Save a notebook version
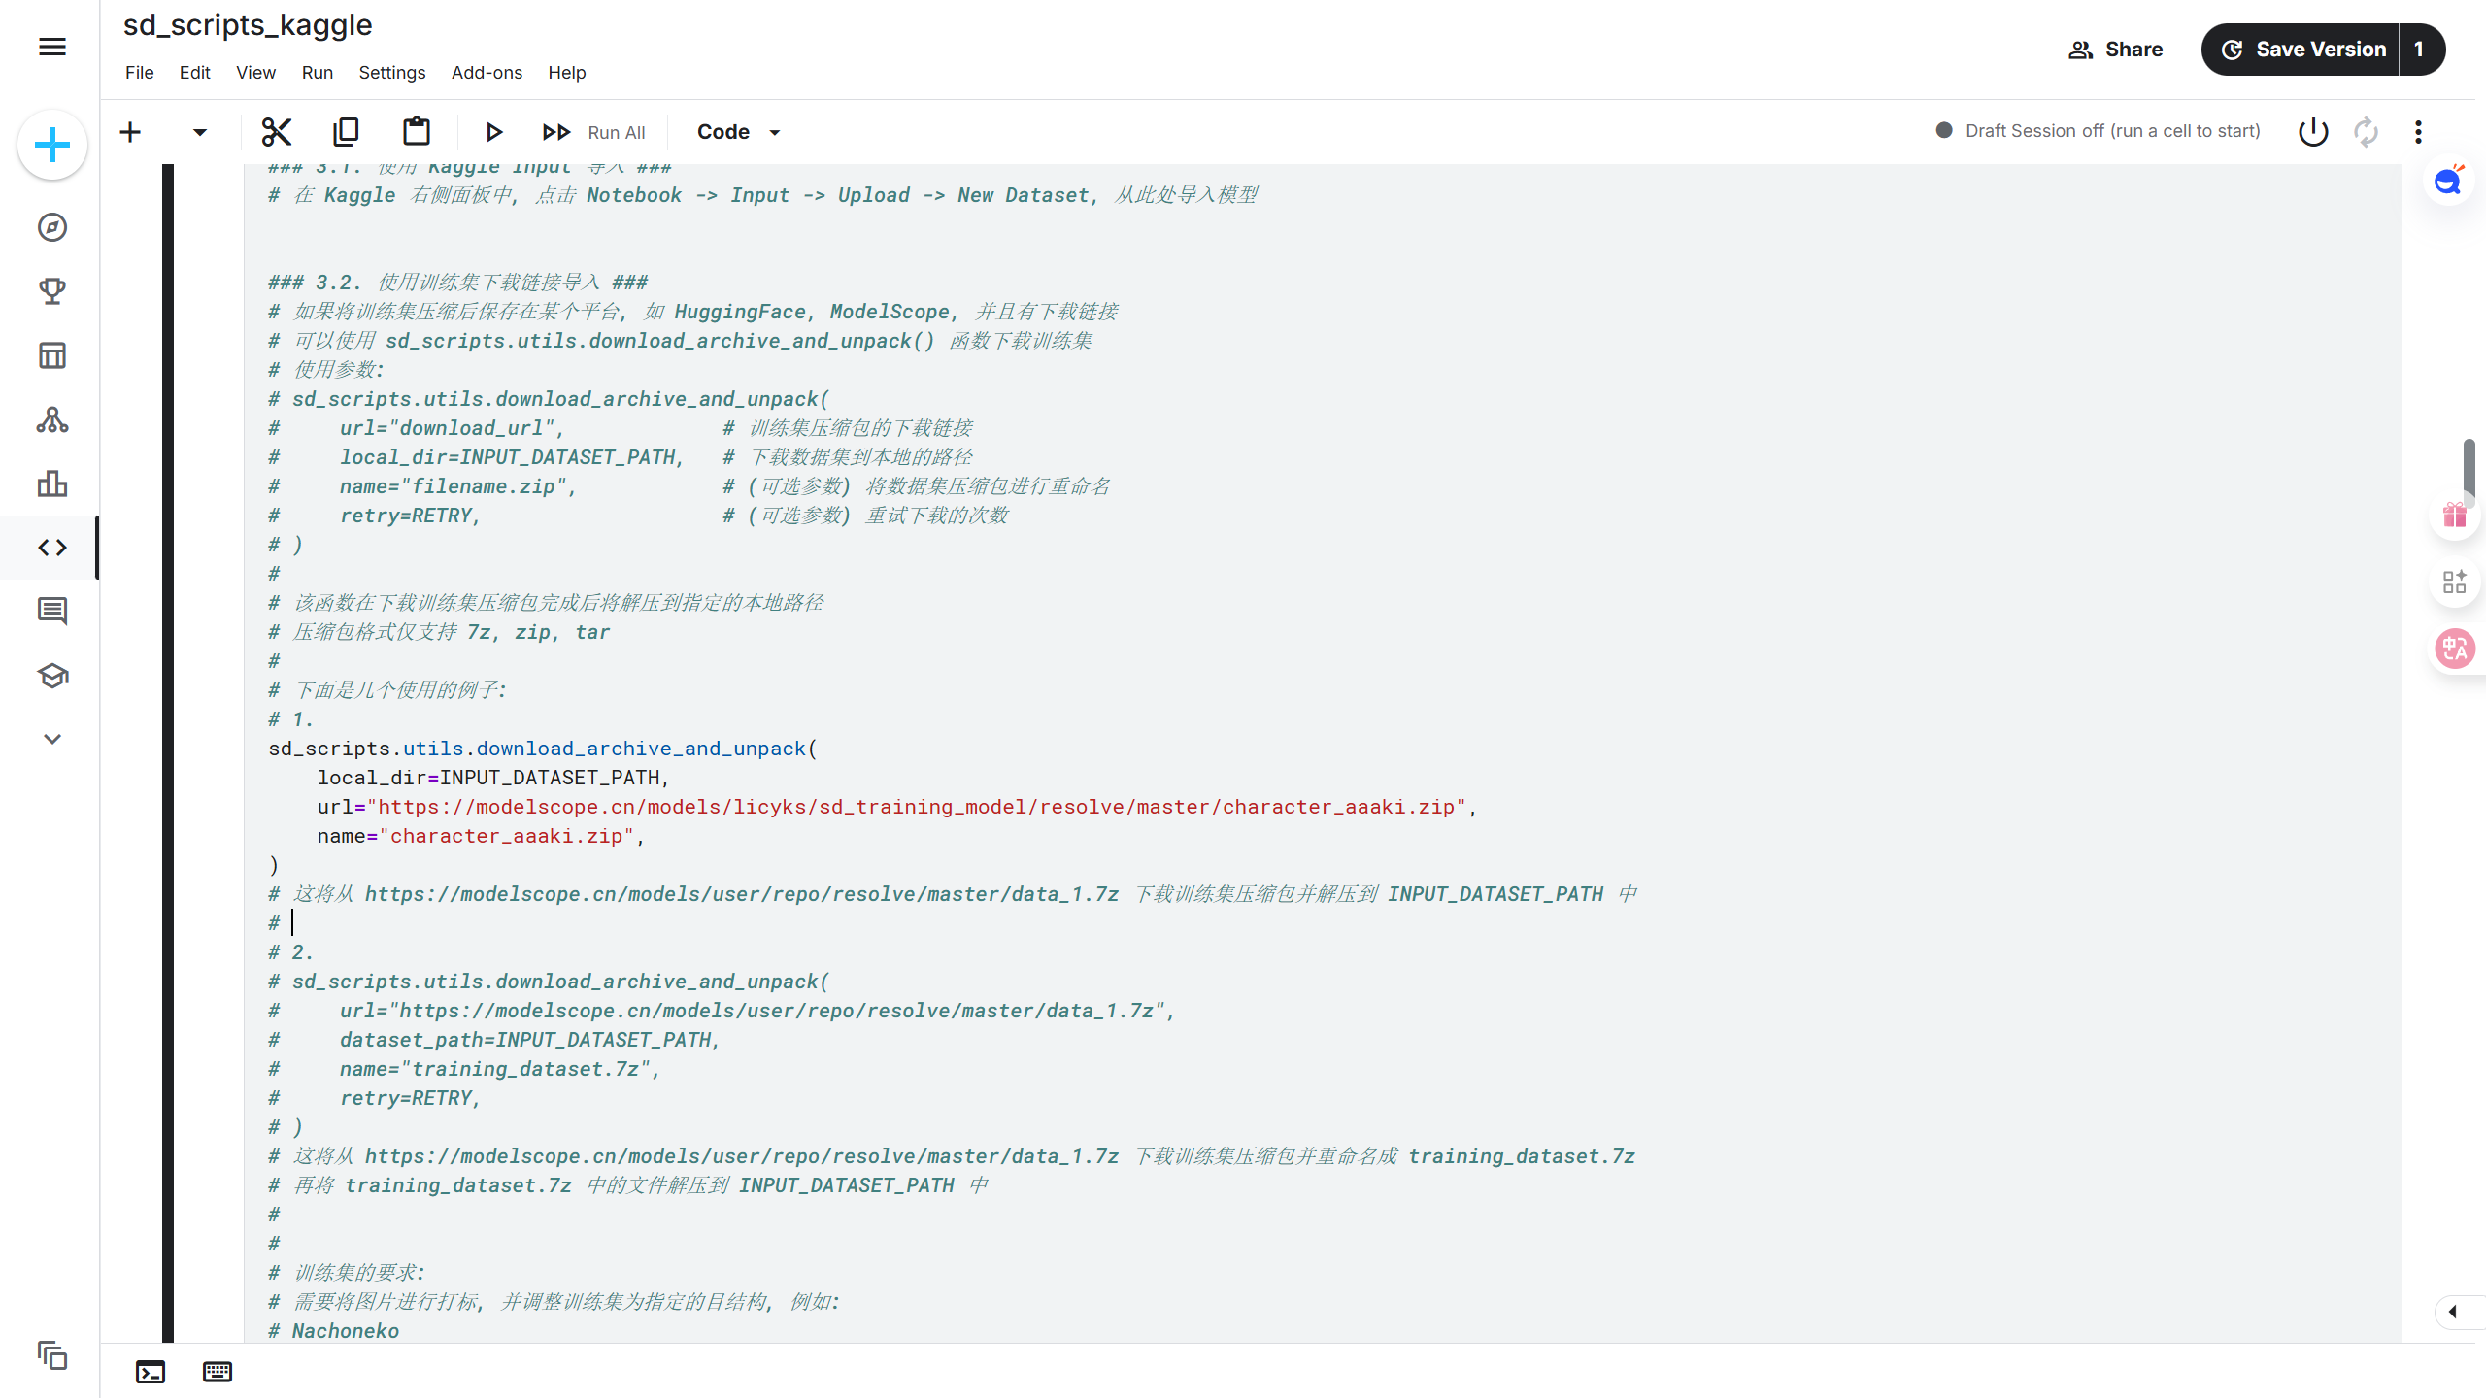2486x1398 pixels. click(x=2304, y=49)
